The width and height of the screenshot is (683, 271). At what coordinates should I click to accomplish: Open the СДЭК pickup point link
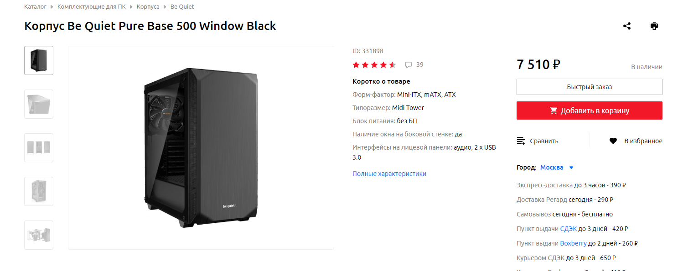click(x=568, y=229)
